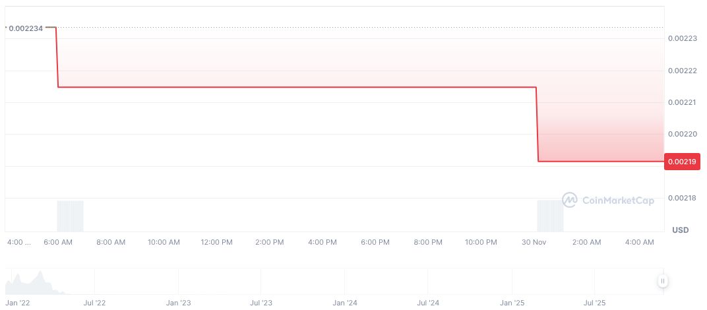
Task: Click the historical price peak in navigator
Action: (x=41, y=274)
